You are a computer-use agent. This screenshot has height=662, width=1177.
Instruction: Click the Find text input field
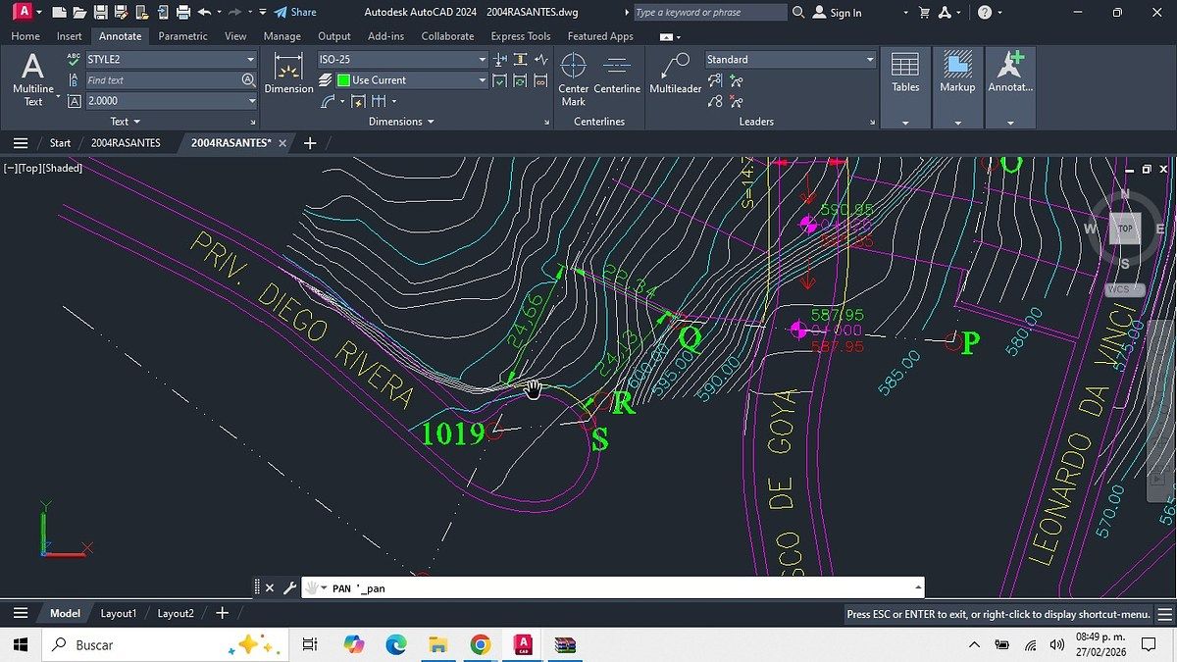point(162,80)
